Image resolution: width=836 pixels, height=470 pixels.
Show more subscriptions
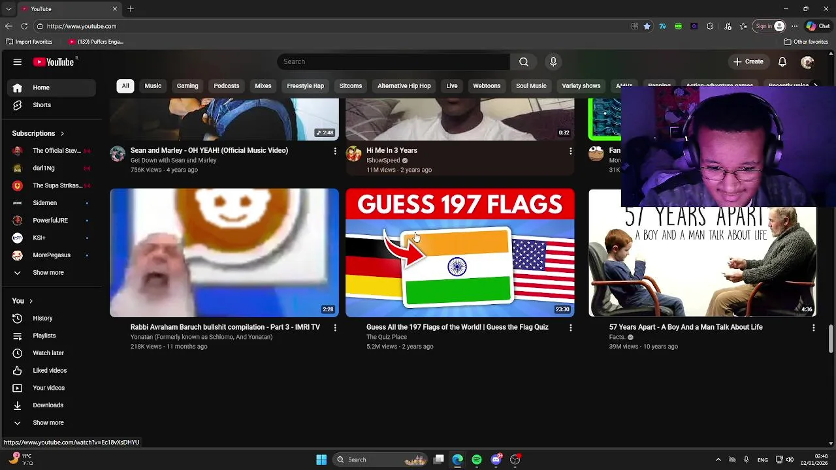[x=51, y=272]
